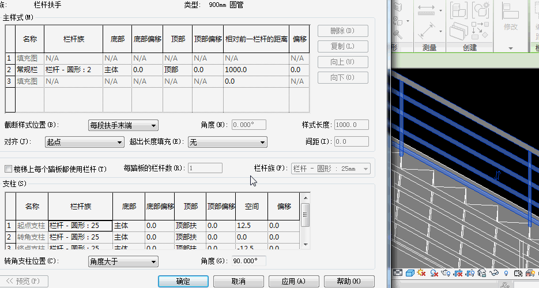The width and height of the screenshot is (539, 288).
Task: Click the unlocked 3D view house icon
Action: [481, 273]
